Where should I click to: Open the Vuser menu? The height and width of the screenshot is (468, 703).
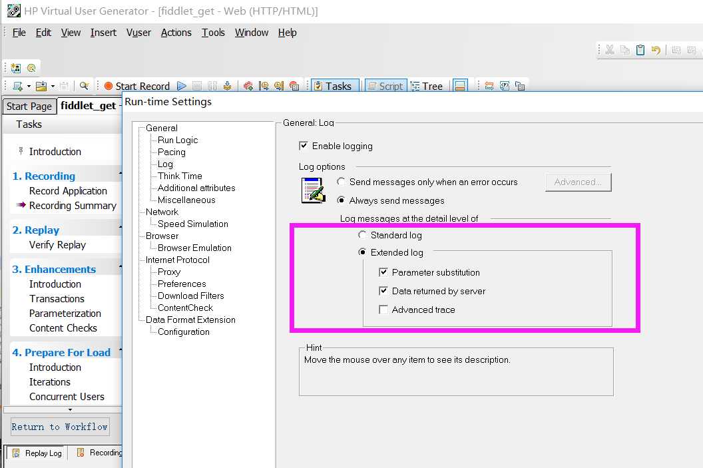(x=138, y=32)
